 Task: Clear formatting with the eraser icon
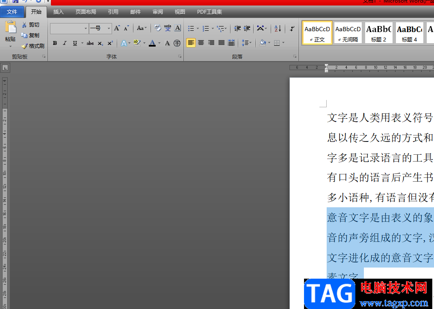coord(157,29)
